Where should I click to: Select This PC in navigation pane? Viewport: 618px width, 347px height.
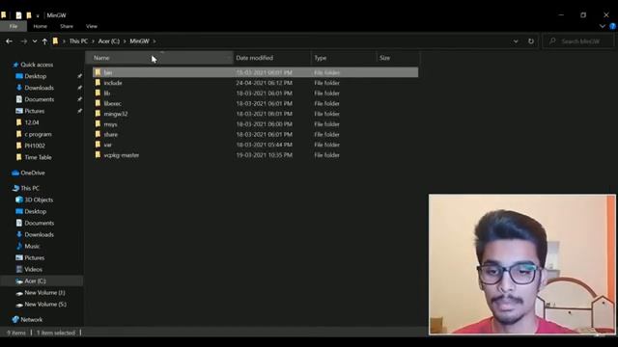(x=30, y=188)
